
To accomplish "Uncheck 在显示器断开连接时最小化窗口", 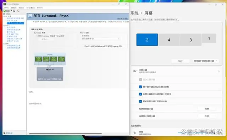I will click(140, 94).
